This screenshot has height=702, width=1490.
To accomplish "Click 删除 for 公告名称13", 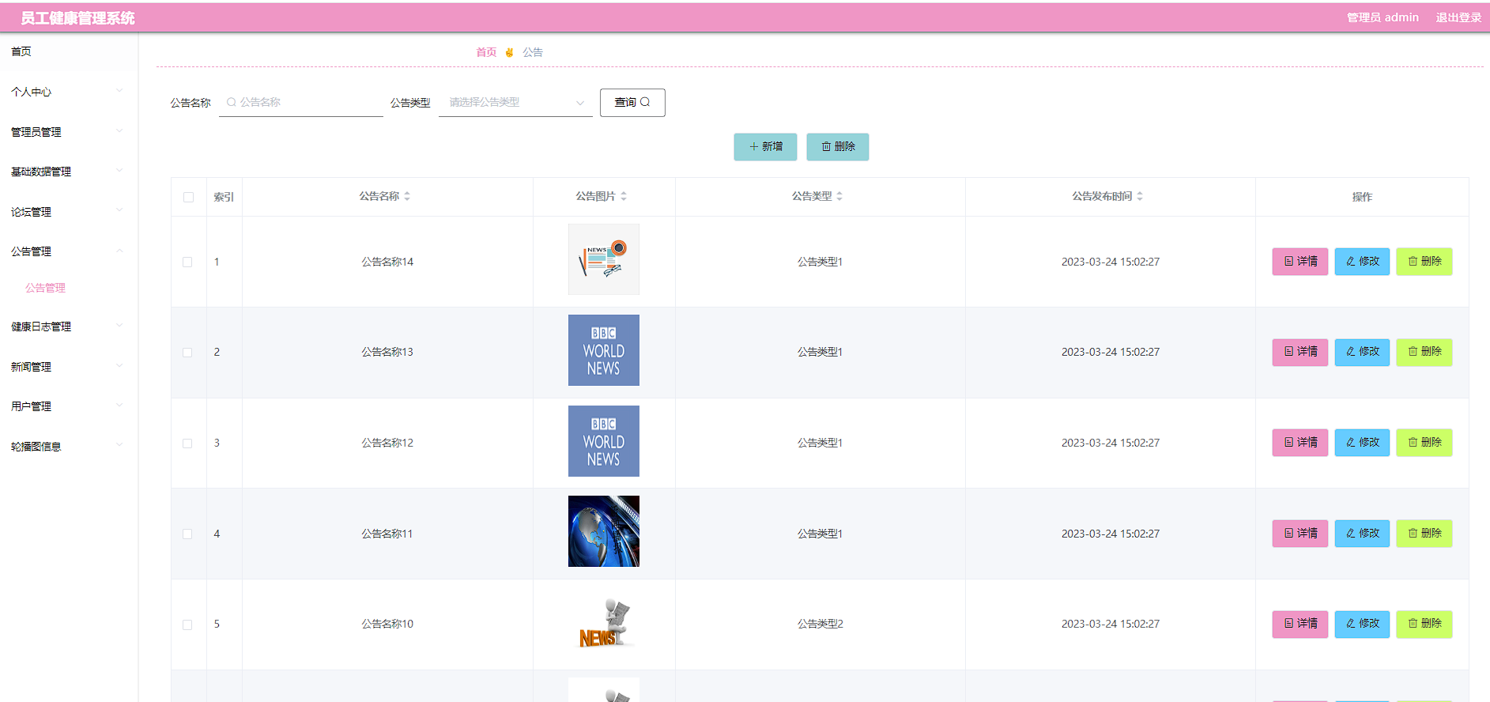I will pos(1424,352).
